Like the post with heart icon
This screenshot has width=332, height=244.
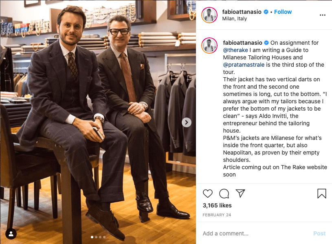pyautogui.click(x=208, y=194)
